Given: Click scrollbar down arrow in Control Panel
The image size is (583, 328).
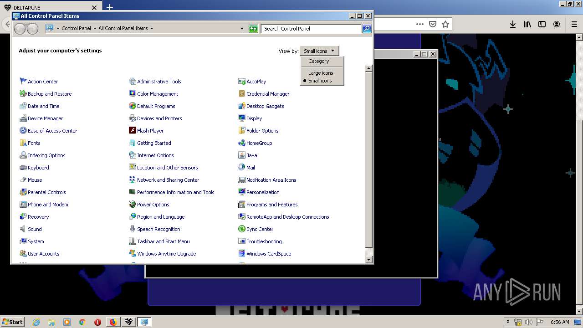Looking at the screenshot, I should [x=369, y=260].
